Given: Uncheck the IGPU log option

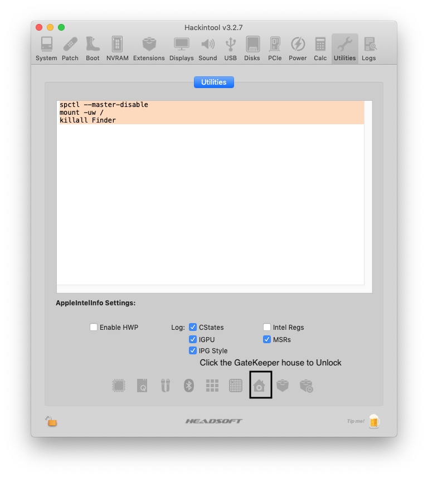Looking at the screenshot, I should pos(193,339).
